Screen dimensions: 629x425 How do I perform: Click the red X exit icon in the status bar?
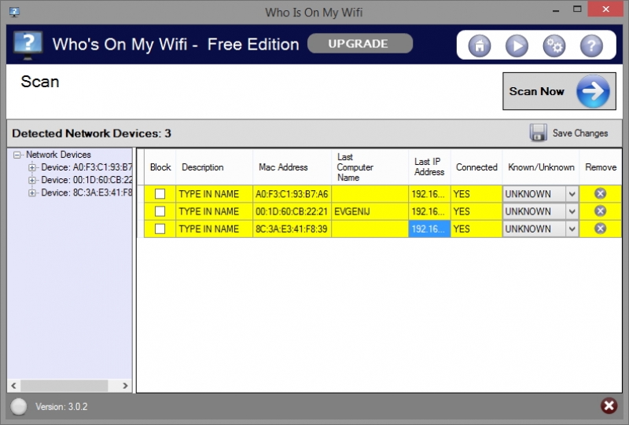[x=609, y=406]
